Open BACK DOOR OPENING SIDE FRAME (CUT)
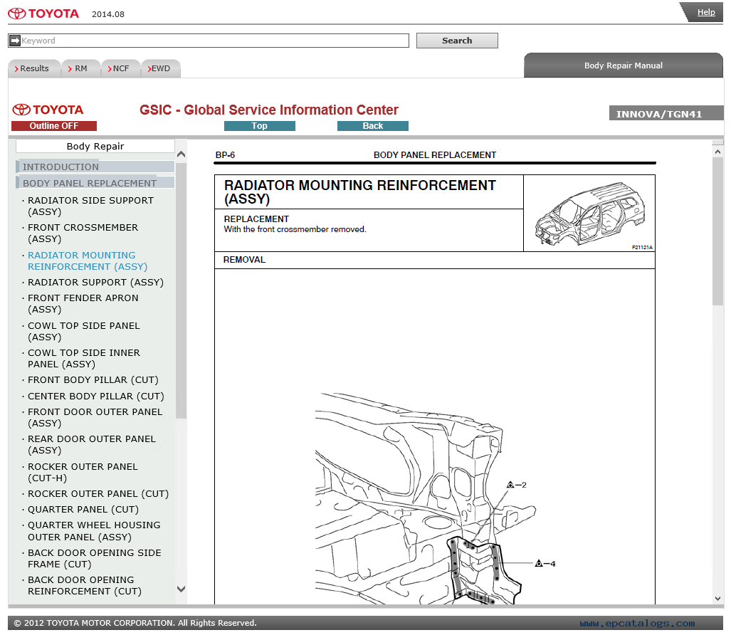 tap(95, 558)
